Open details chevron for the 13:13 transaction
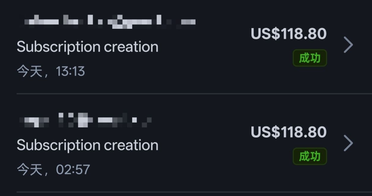 tap(348, 45)
